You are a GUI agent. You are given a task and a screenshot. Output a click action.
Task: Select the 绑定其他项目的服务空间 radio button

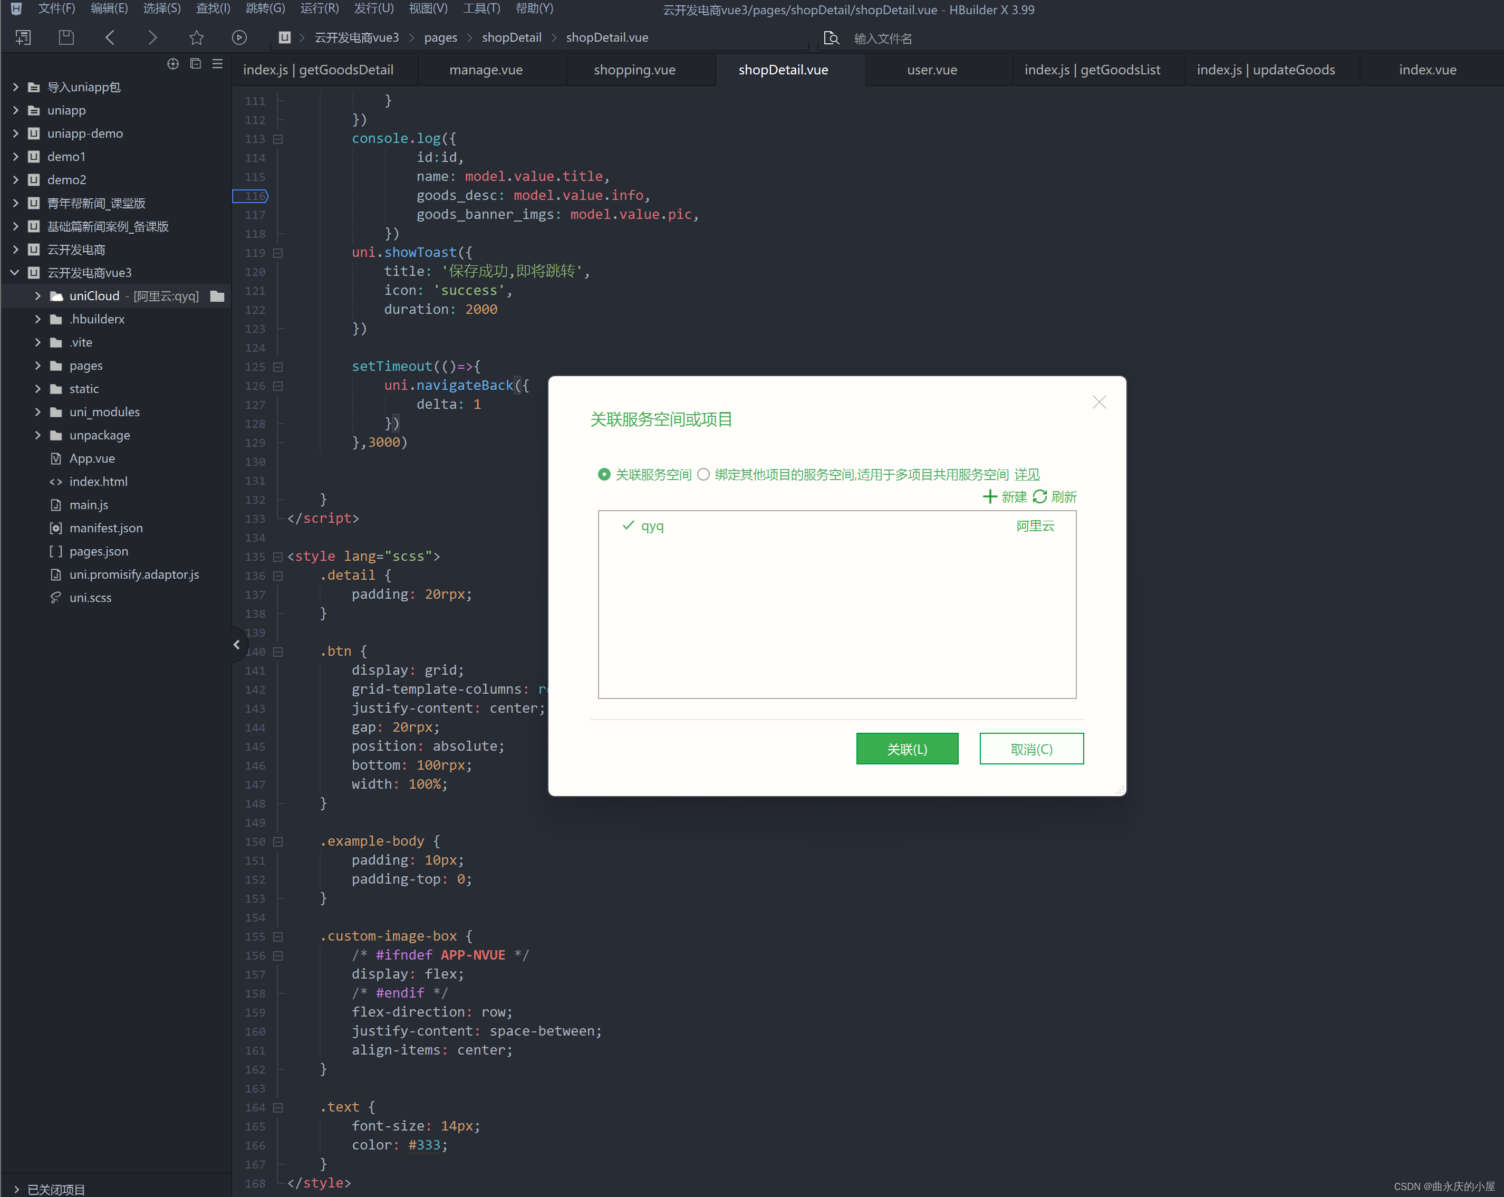(x=703, y=475)
